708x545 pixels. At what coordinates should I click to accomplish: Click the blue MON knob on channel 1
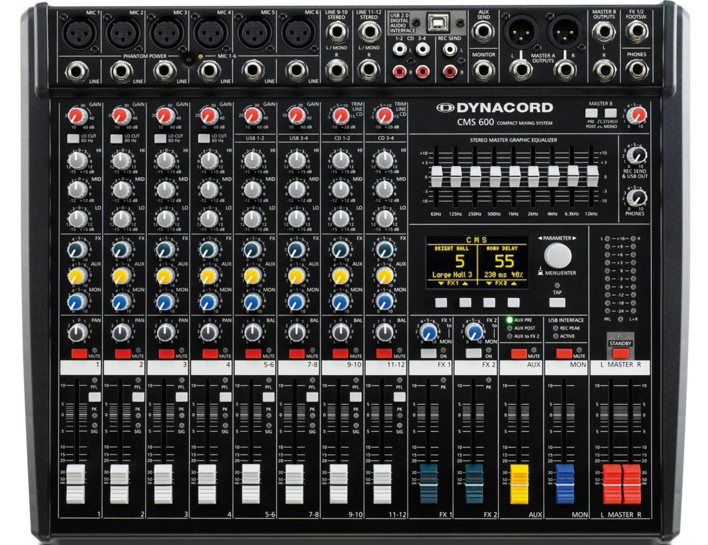tap(78, 301)
